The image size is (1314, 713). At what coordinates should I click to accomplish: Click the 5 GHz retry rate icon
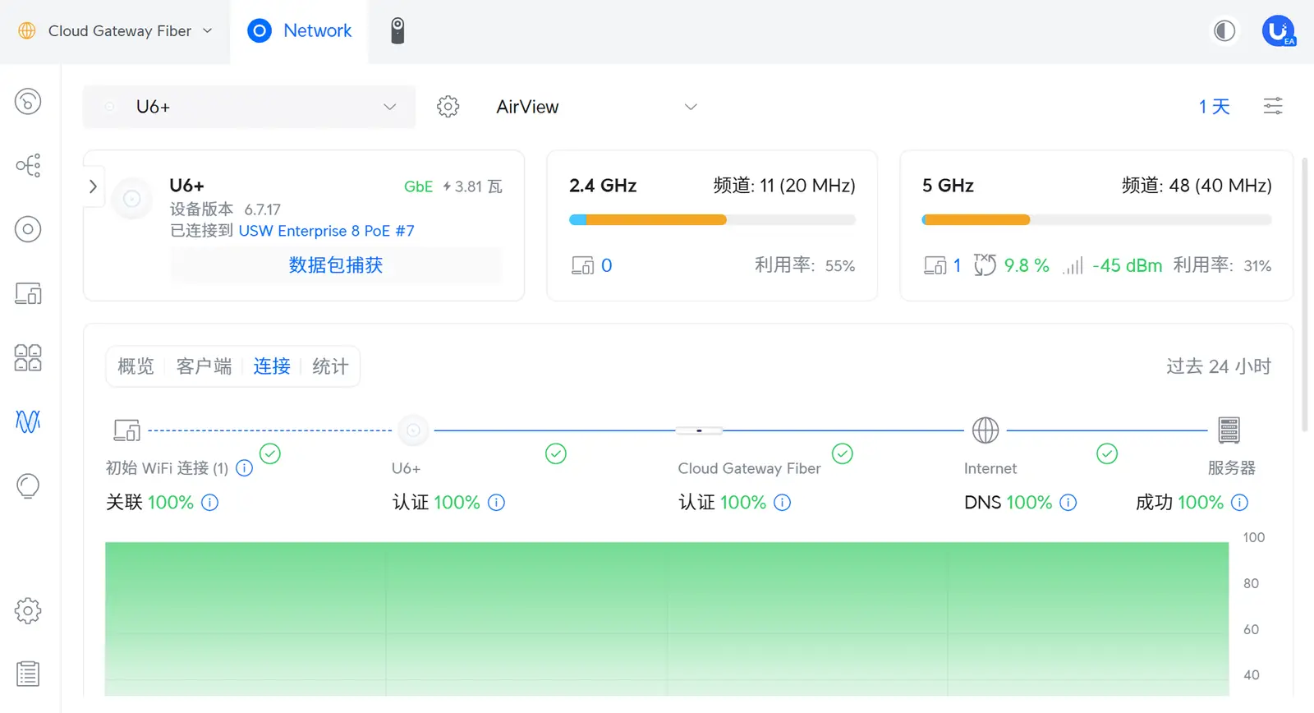(x=985, y=265)
